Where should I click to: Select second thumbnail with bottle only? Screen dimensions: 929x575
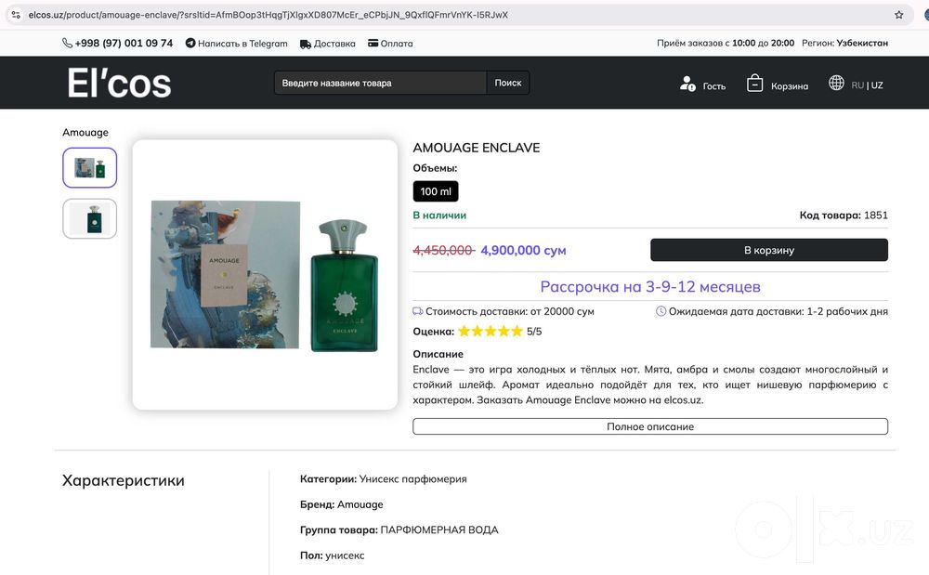click(89, 218)
